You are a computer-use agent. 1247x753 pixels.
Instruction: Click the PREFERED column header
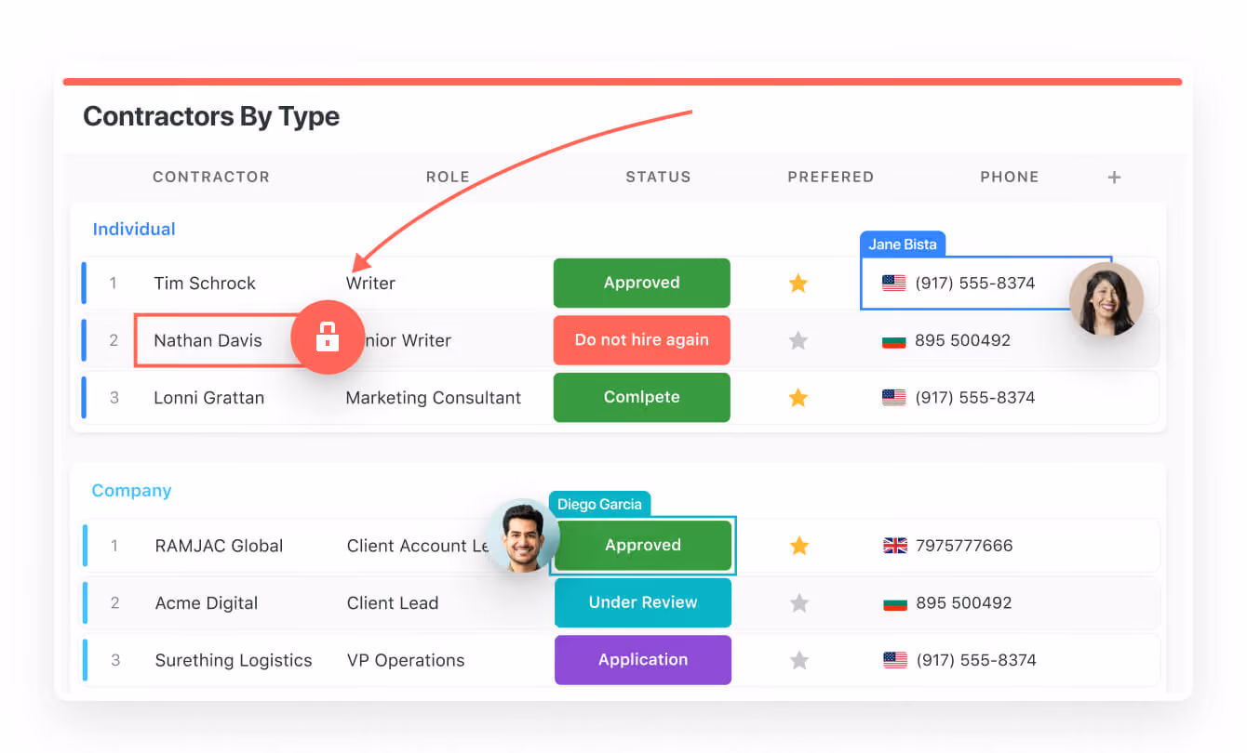point(831,177)
